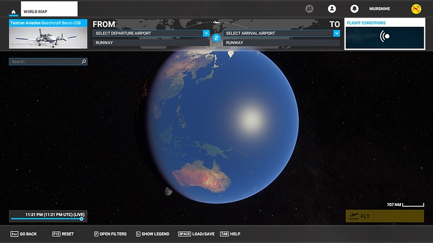Click the departure RUNWAY field
433x243 pixels.
151,43
